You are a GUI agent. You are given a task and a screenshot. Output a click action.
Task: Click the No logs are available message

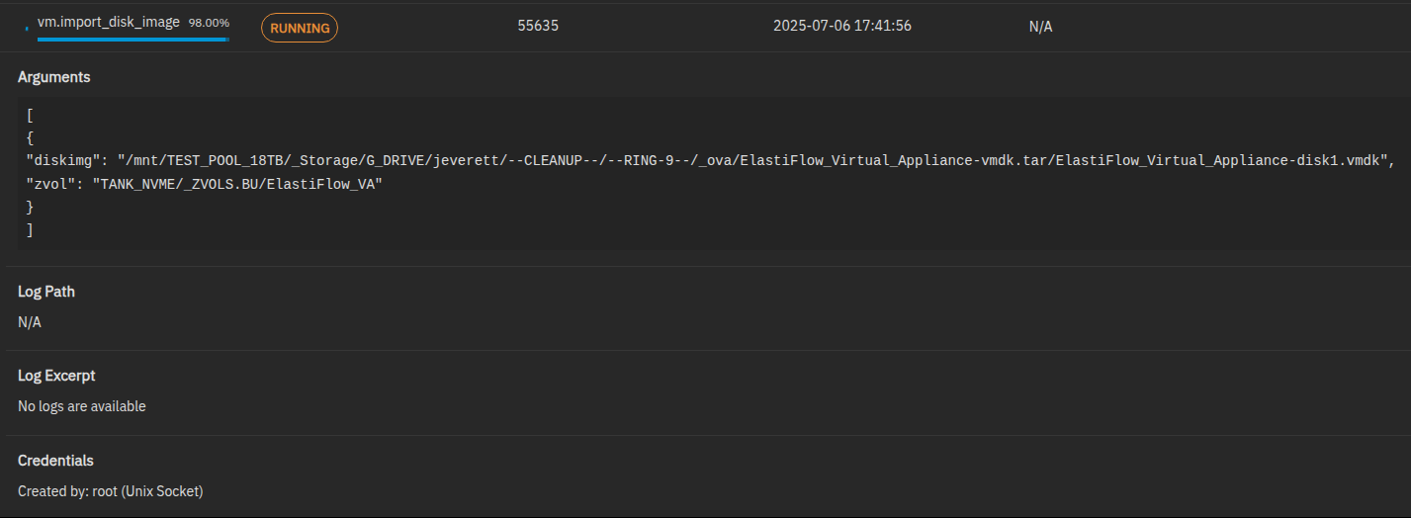click(x=82, y=406)
